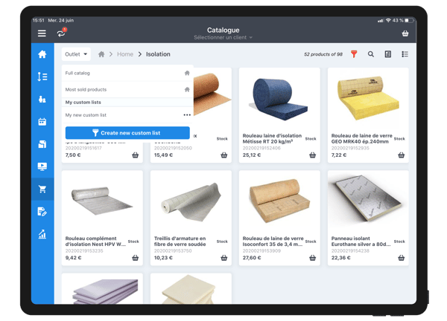The height and width of the screenshot is (321, 447).
Task: Open options for 'My new custom list'
Action: (x=186, y=115)
